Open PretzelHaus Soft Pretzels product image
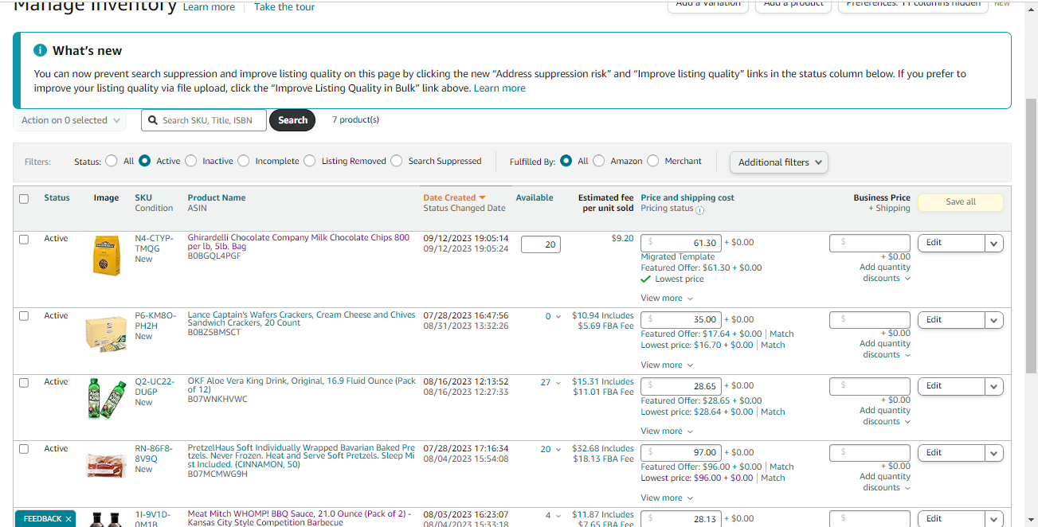Screen dimensions: 1038x527 tap(107, 465)
